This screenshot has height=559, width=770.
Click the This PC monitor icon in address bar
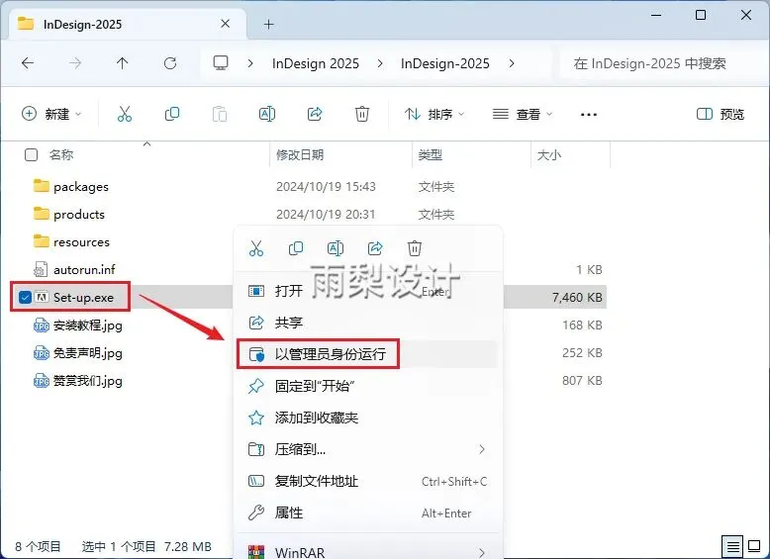[221, 62]
